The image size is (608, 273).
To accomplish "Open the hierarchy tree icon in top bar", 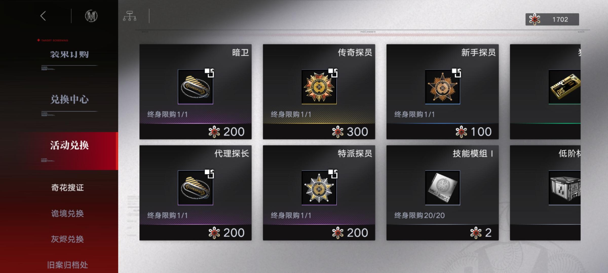I will [130, 16].
